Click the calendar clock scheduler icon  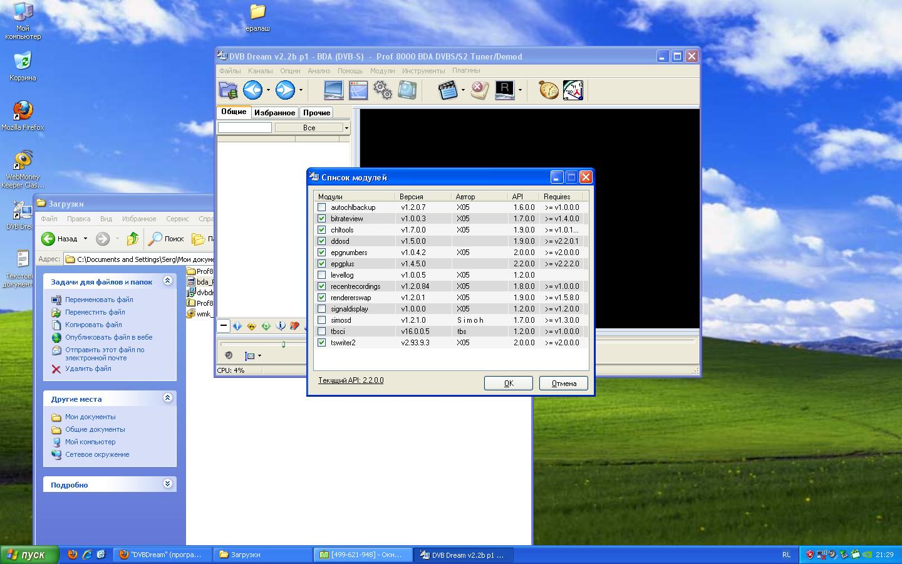pyautogui.click(x=573, y=90)
